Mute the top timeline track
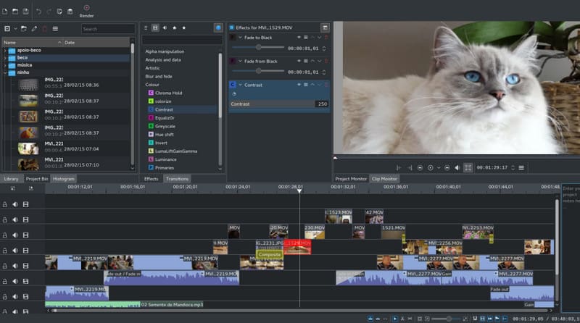Image resolution: width=580 pixels, height=323 pixels. pos(15,204)
